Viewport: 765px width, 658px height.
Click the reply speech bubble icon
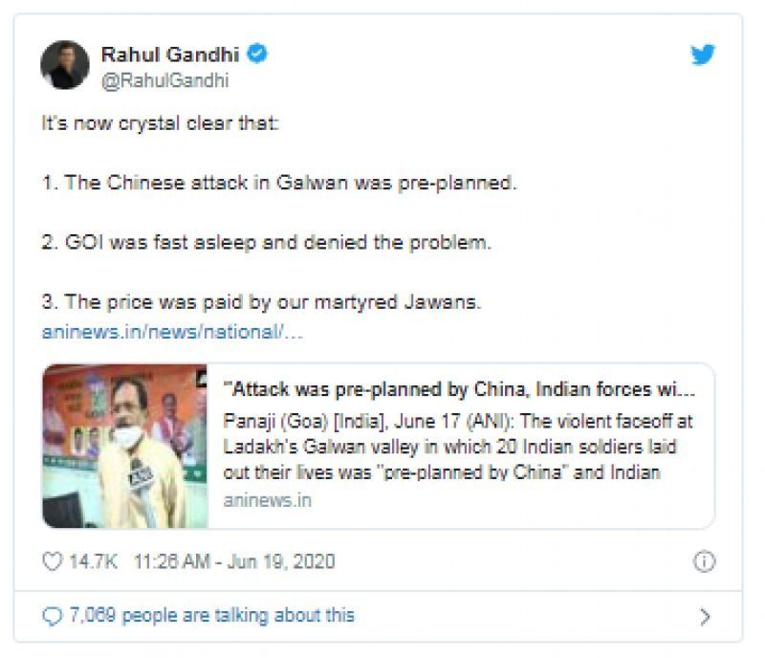[53, 615]
